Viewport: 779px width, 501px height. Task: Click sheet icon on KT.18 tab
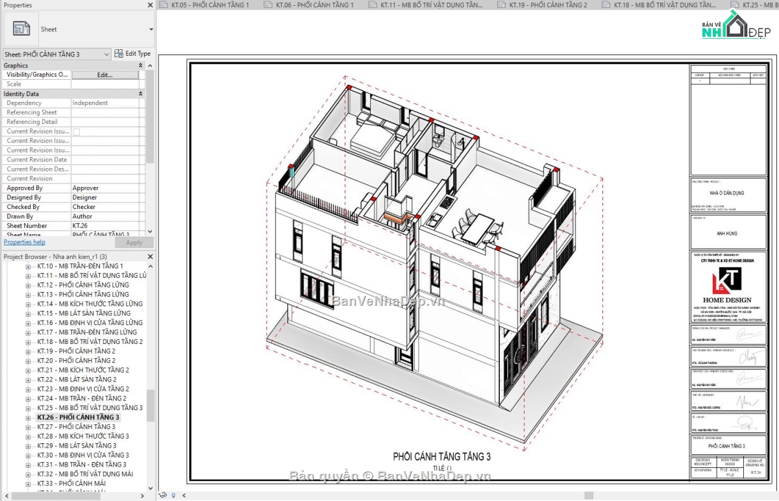click(606, 5)
